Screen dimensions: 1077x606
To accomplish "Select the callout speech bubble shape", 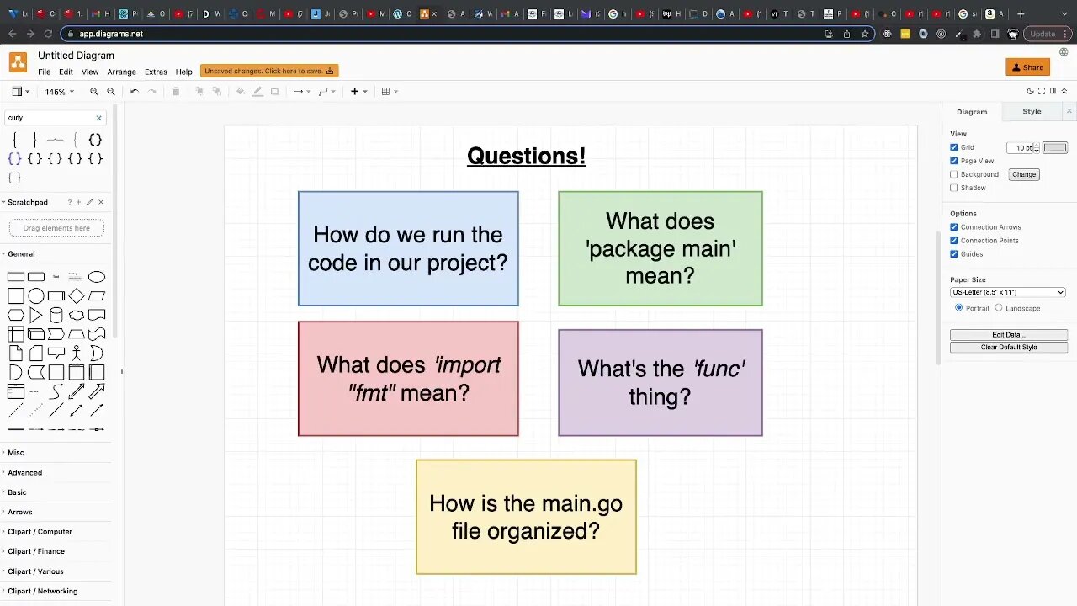I will 56,353.
